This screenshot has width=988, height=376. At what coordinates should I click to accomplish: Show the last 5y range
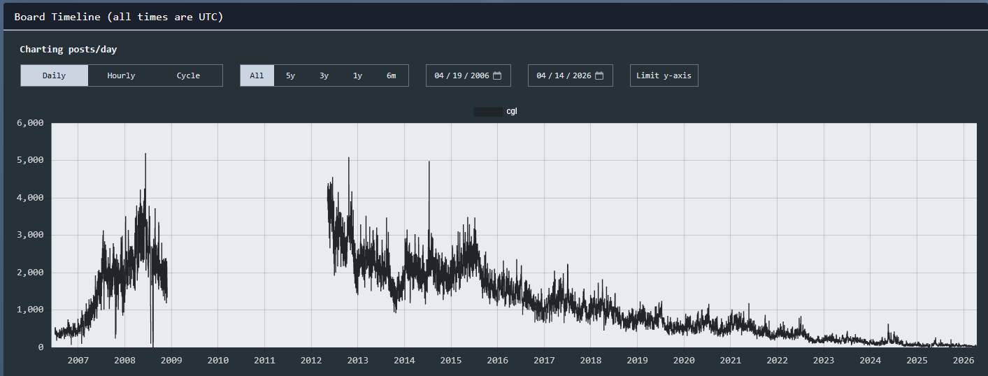pyautogui.click(x=290, y=75)
